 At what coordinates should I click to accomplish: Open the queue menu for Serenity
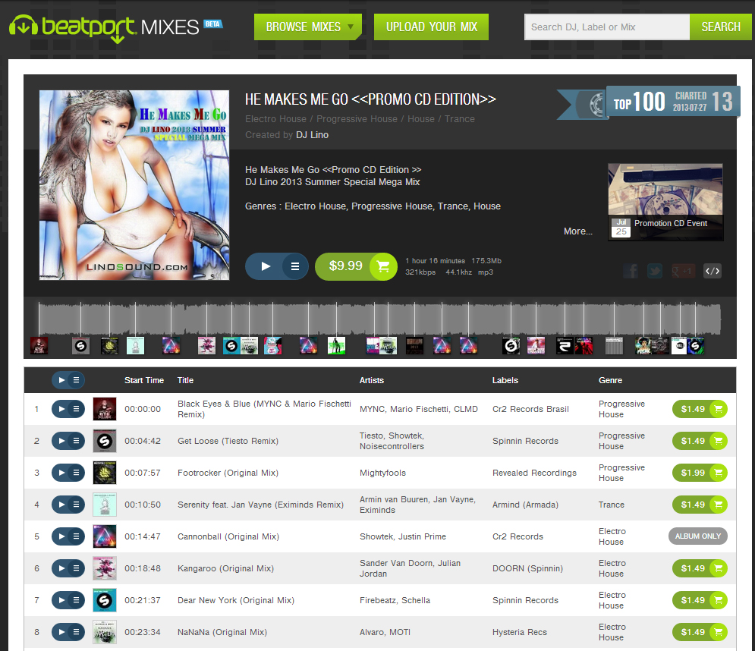click(76, 505)
